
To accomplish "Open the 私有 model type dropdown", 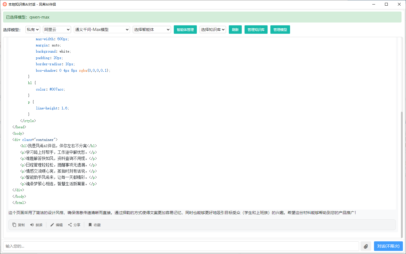I will [x=33, y=30].
